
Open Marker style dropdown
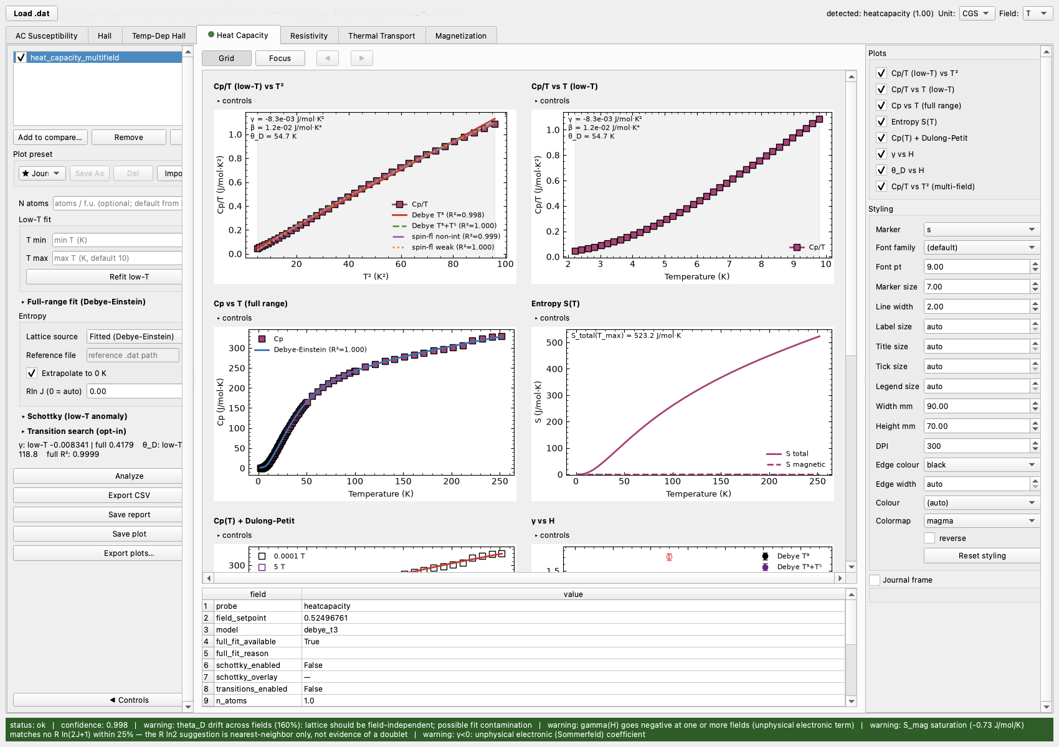pos(982,230)
